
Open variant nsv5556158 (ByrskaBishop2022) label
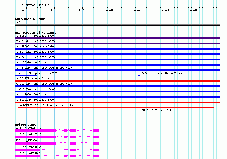click(160, 73)
